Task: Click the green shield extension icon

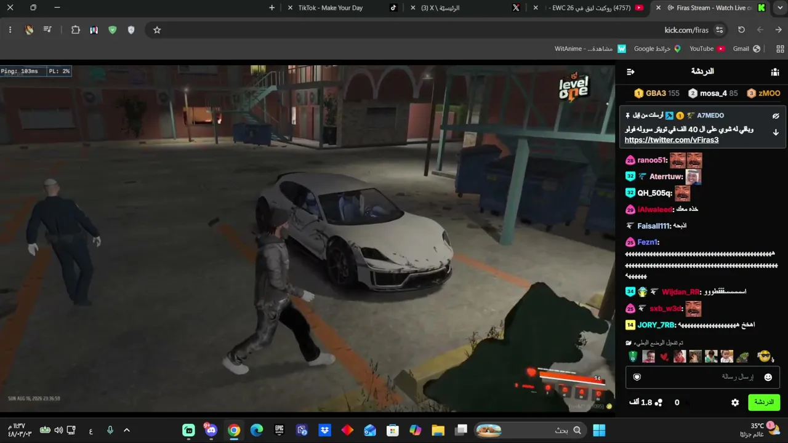Action: pos(112,30)
